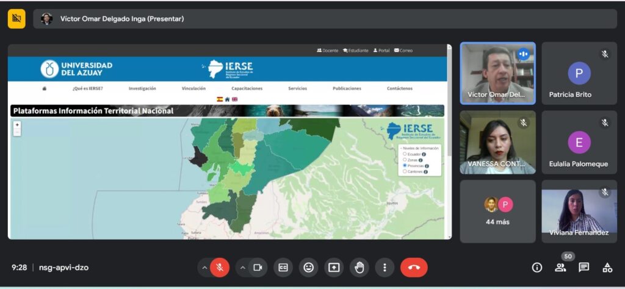Image resolution: width=625 pixels, height=289 pixels.
Task: Select the Cantones information level
Action: coord(405,171)
